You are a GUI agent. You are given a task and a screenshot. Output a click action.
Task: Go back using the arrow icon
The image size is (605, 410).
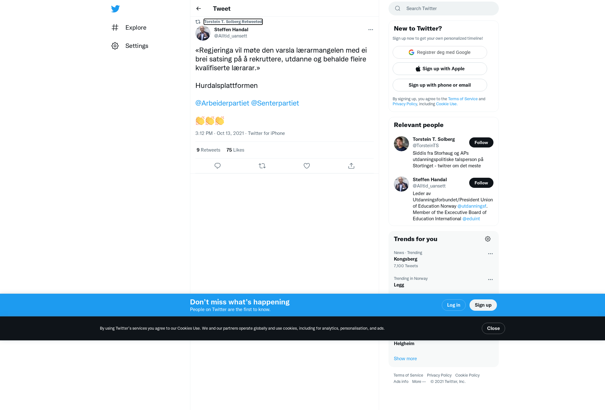tap(199, 9)
